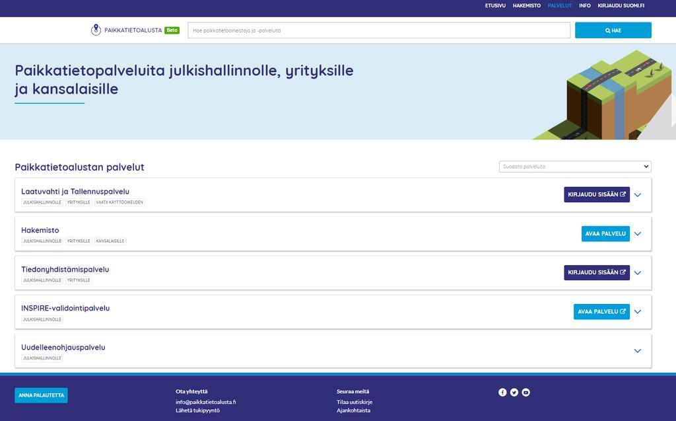Open the Twitter social icon in footer
Screen dimensions: 676x421
coord(514,392)
